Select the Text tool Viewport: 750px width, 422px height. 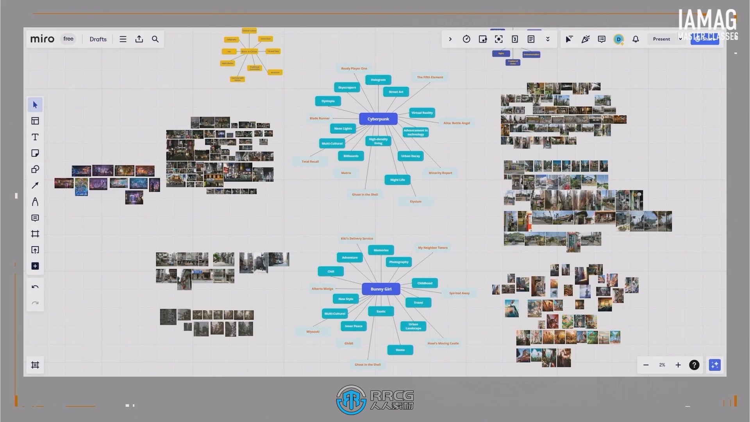(x=35, y=137)
